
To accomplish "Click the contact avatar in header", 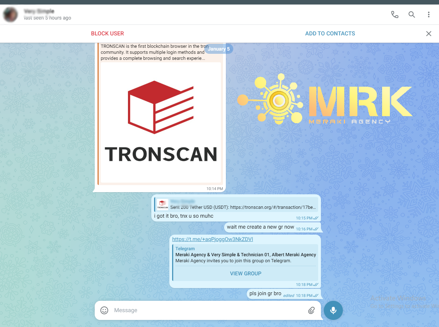I will (x=11, y=15).
